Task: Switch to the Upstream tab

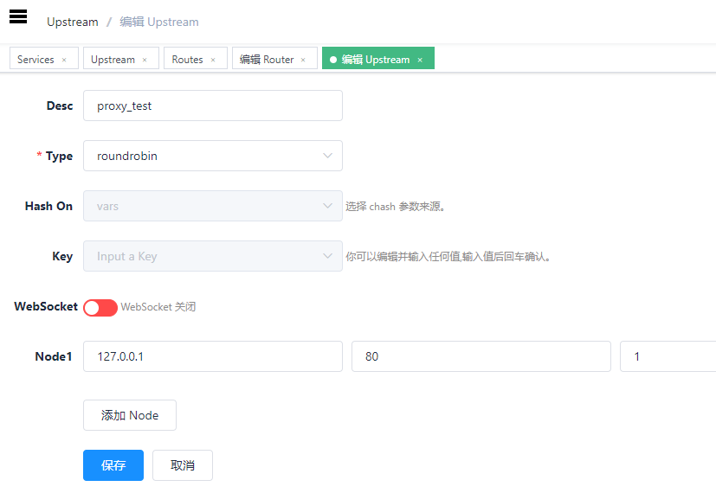Action: (x=121, y=58)
